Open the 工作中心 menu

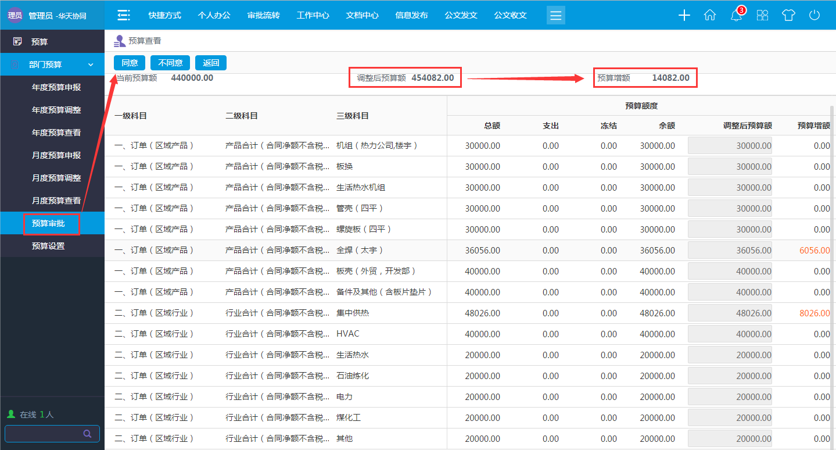pyautogui.click(x=313, y=15)
